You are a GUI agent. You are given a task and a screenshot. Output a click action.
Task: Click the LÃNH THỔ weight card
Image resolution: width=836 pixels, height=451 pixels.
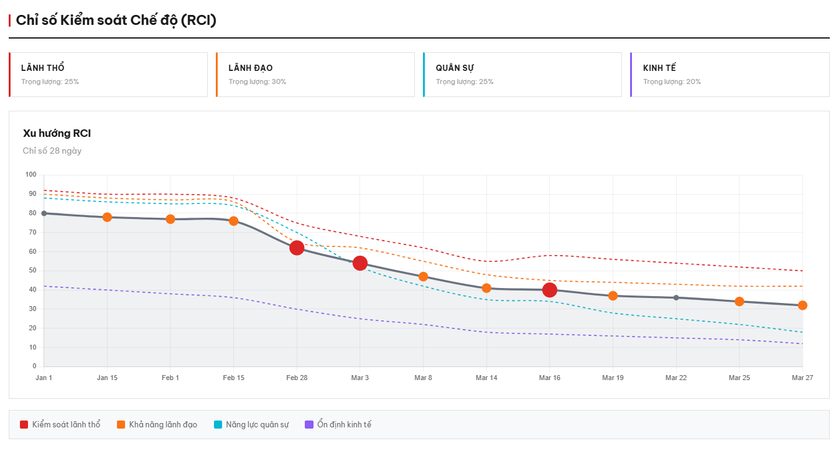click(108, 75)
